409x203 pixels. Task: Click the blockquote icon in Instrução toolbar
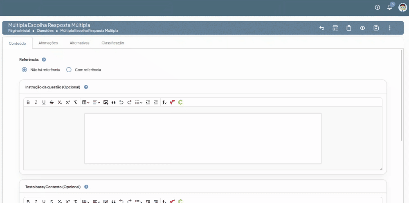(x=113, y=102)
